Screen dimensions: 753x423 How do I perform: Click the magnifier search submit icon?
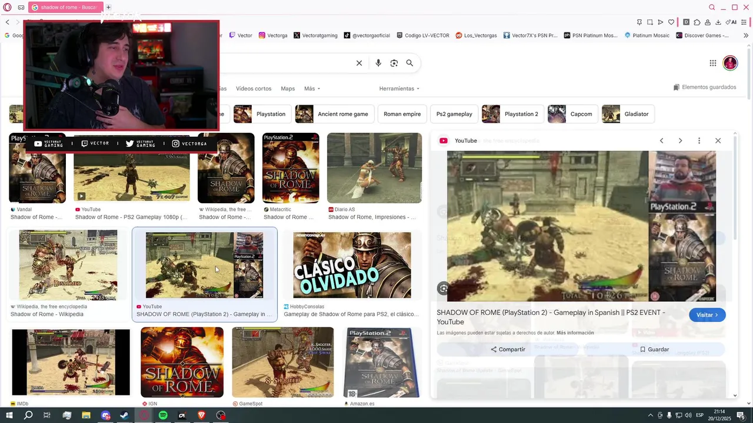tap(409, 63)
